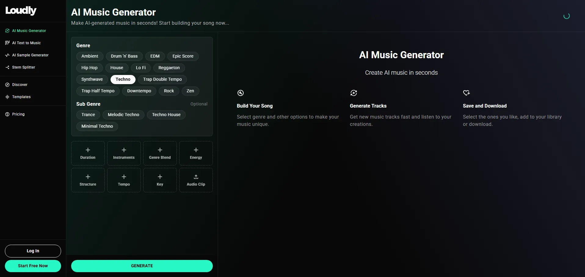Expand the Duration option
The width and height of the screenshot is (585, 277).
(x=88, y=153)
